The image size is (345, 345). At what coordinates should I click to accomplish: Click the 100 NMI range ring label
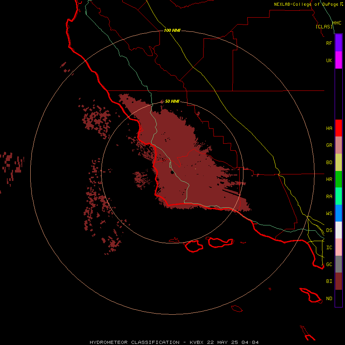point(172,30)
